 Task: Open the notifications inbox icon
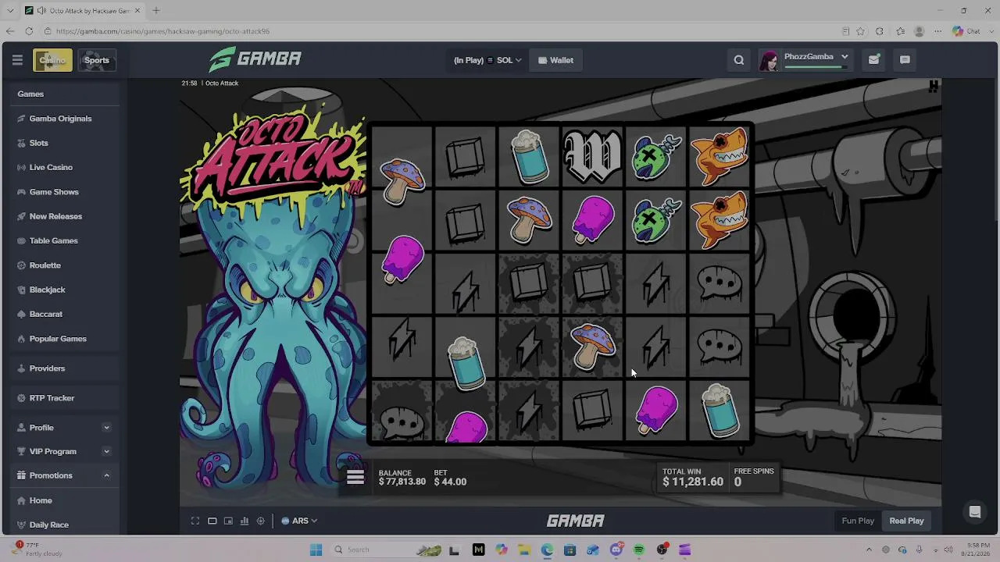click(x=874, y=59)
